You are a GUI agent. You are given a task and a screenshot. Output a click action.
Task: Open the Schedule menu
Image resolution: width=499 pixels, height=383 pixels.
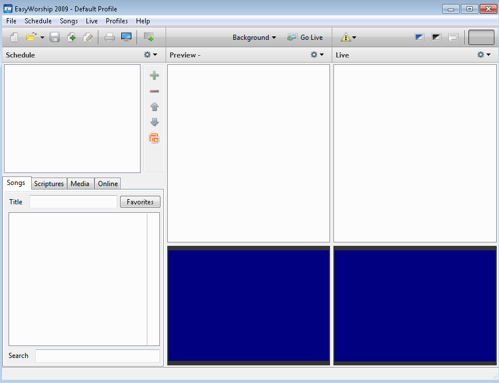[x=38, y=21]
